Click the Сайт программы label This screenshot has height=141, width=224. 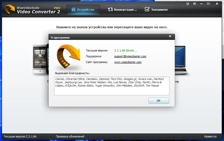[97, 62]
